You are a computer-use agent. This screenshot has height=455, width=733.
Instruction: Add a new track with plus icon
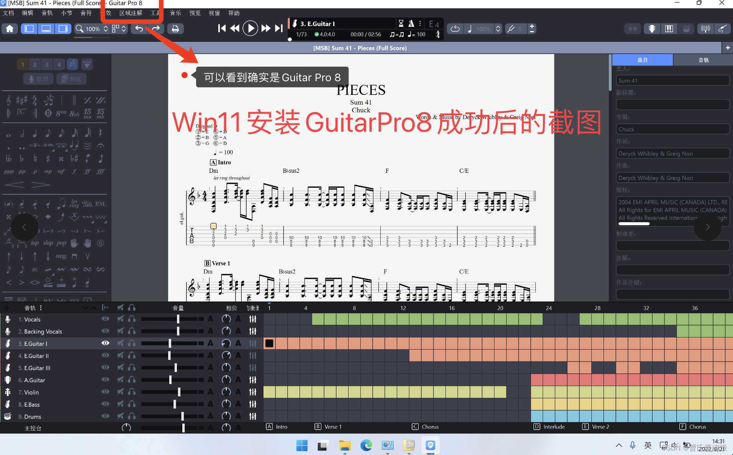(7, 308)
